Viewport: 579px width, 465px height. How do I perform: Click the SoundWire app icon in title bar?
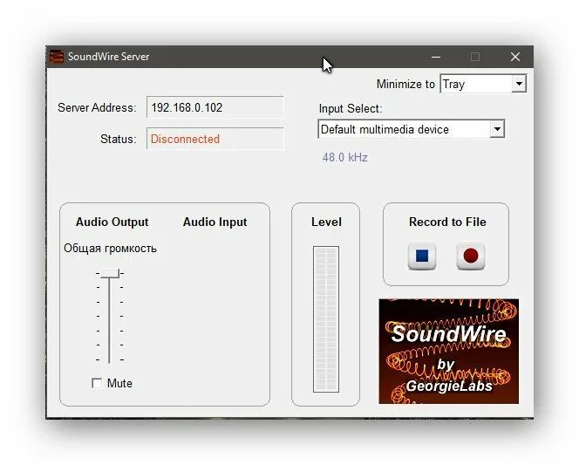click(57, 57)
